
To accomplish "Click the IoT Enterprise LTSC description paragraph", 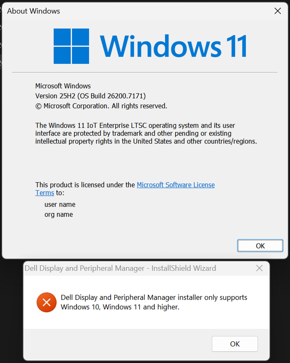I will [146, 133].
